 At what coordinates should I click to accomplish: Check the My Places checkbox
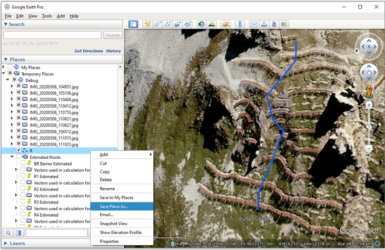[x=10, y=66]
